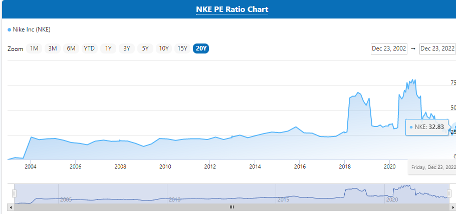This screenshot has width=456, height=214.
Task: Edit the start date Dec 23, 2002 field
Action: [x=389, y=48]
